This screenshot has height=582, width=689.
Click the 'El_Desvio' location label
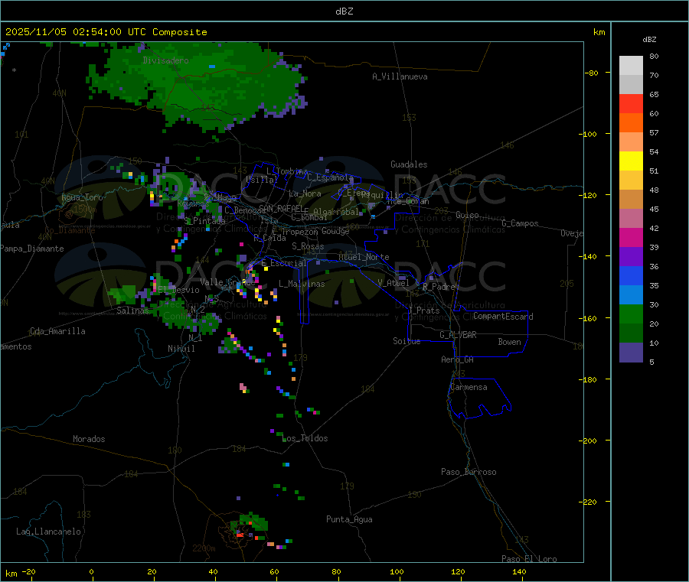coord(178,290)
